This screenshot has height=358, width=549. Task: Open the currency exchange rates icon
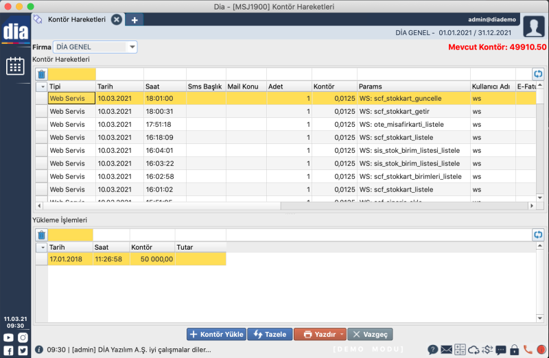tap(487, 350)
